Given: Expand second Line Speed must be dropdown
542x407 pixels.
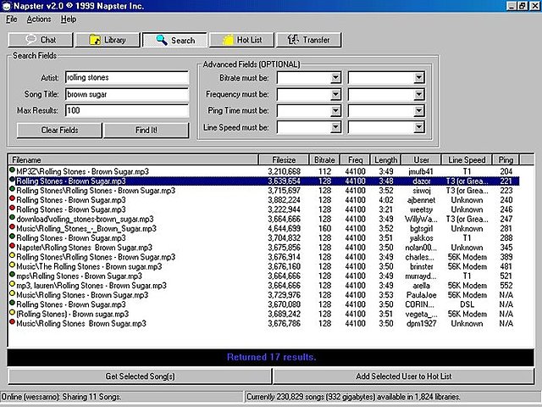Looking at the screenshot, I should tap(418, 128).
